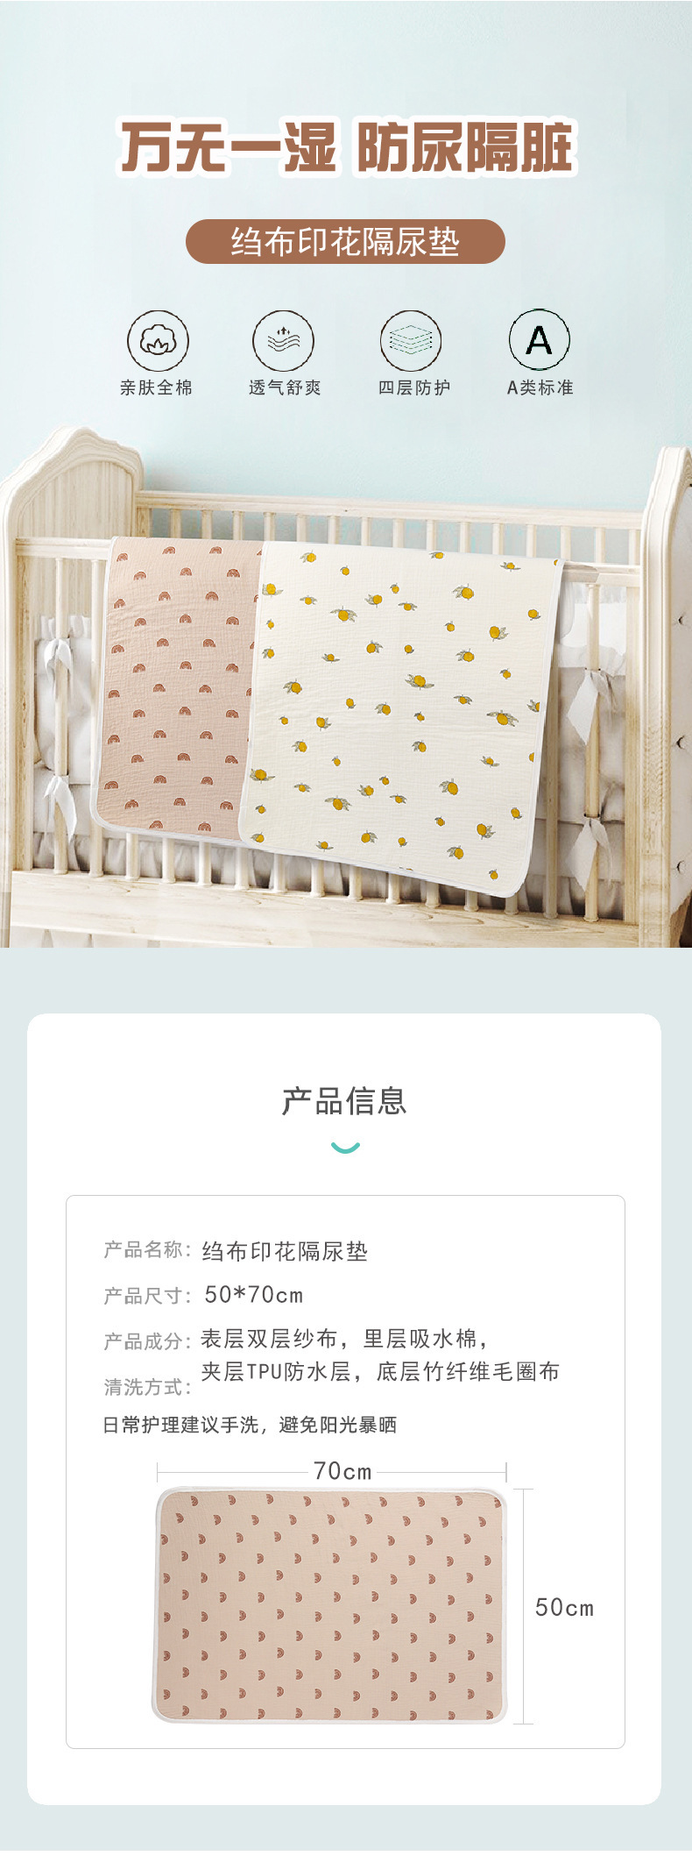The width and height of the screenshot is (692, 1863).
Task: Click the 50cm height dimension label
Action: tap(564, 1608)
